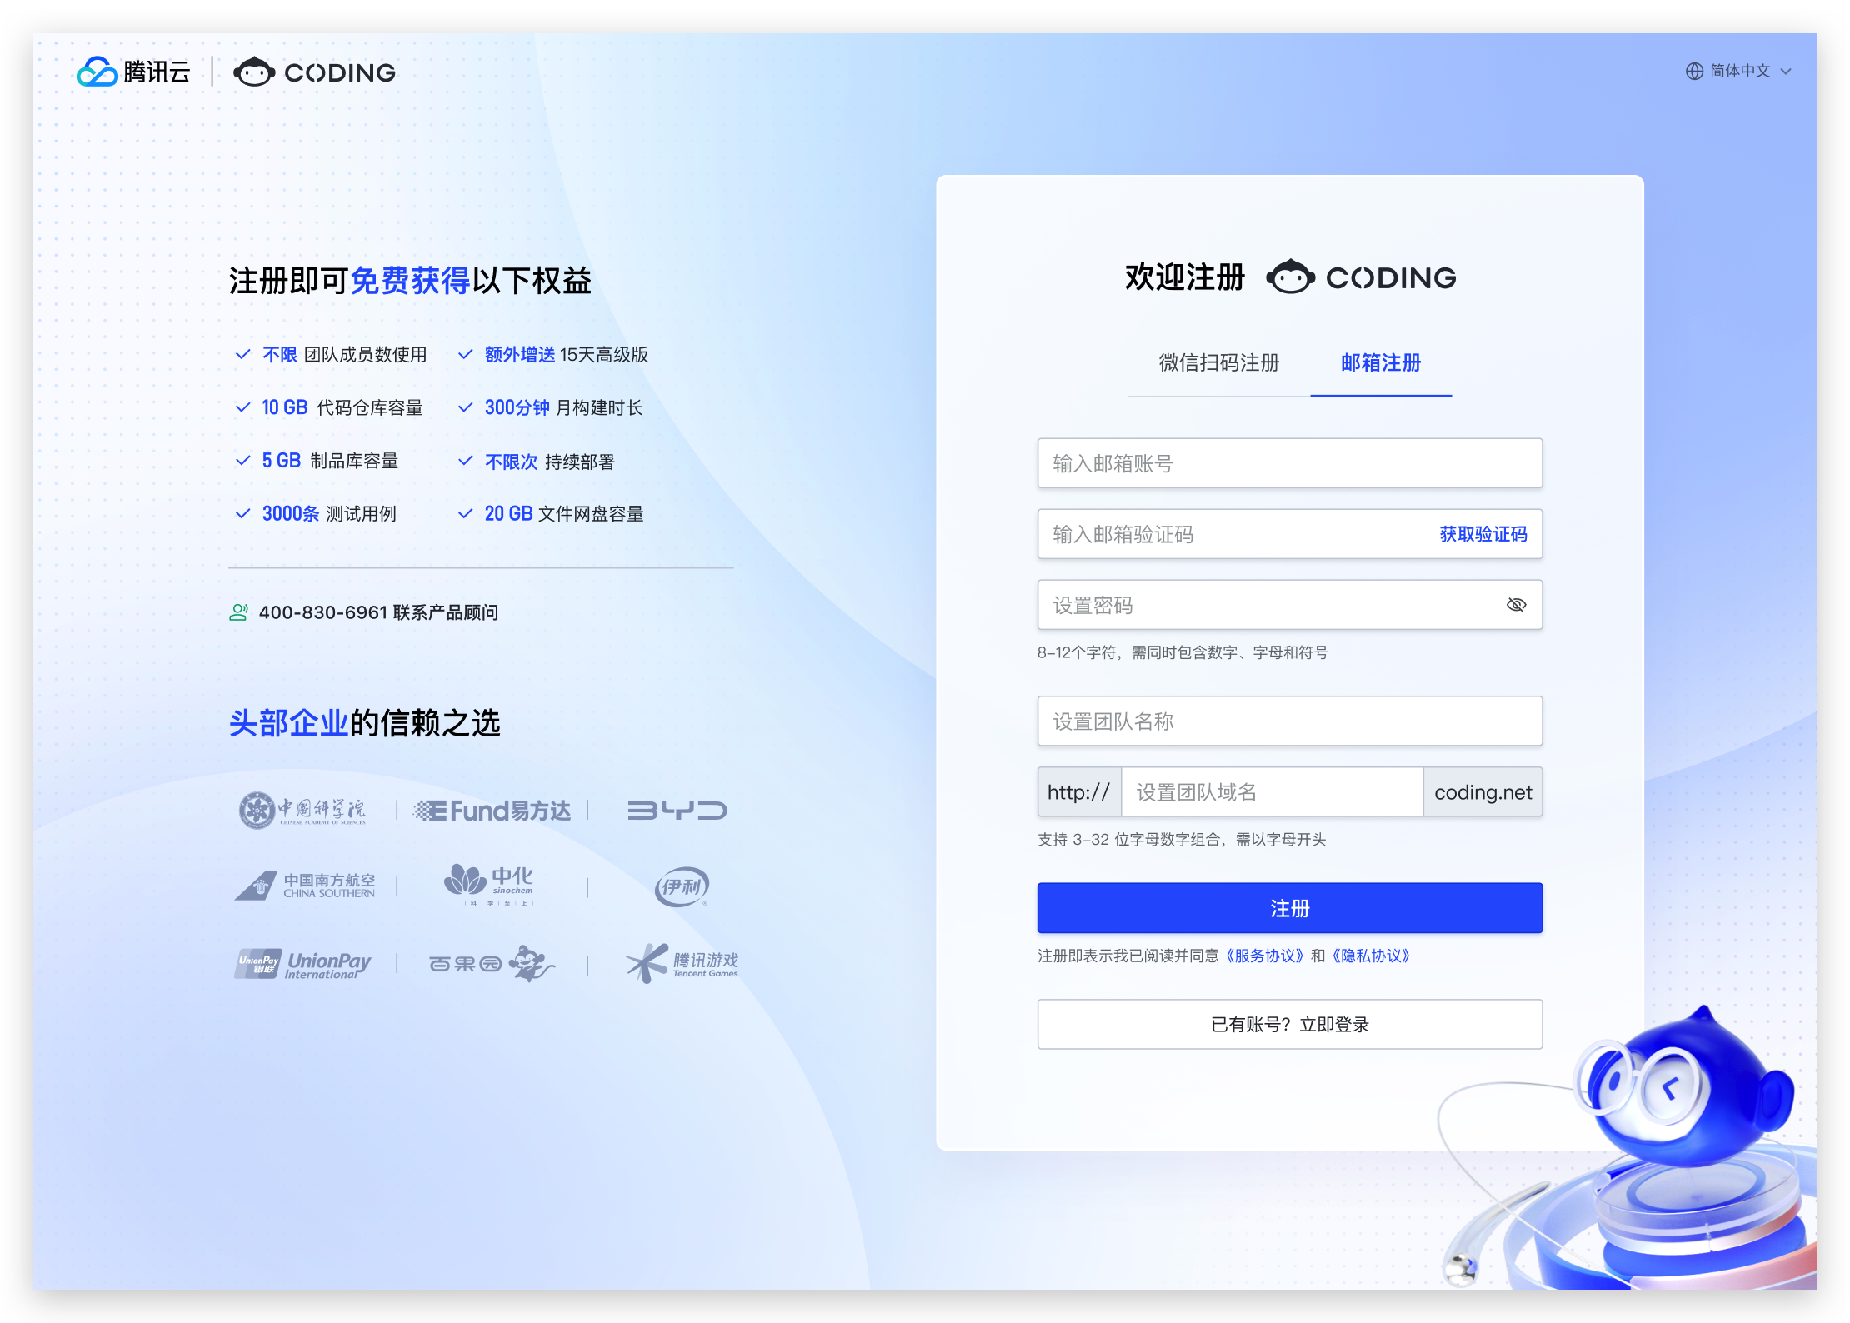The height and width of the screenshot is (1323, 1850).
Task: Click the 注册 button
Action: click(1289, 908)
